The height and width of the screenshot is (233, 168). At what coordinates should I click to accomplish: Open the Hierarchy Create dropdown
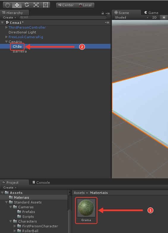point(10,17)
